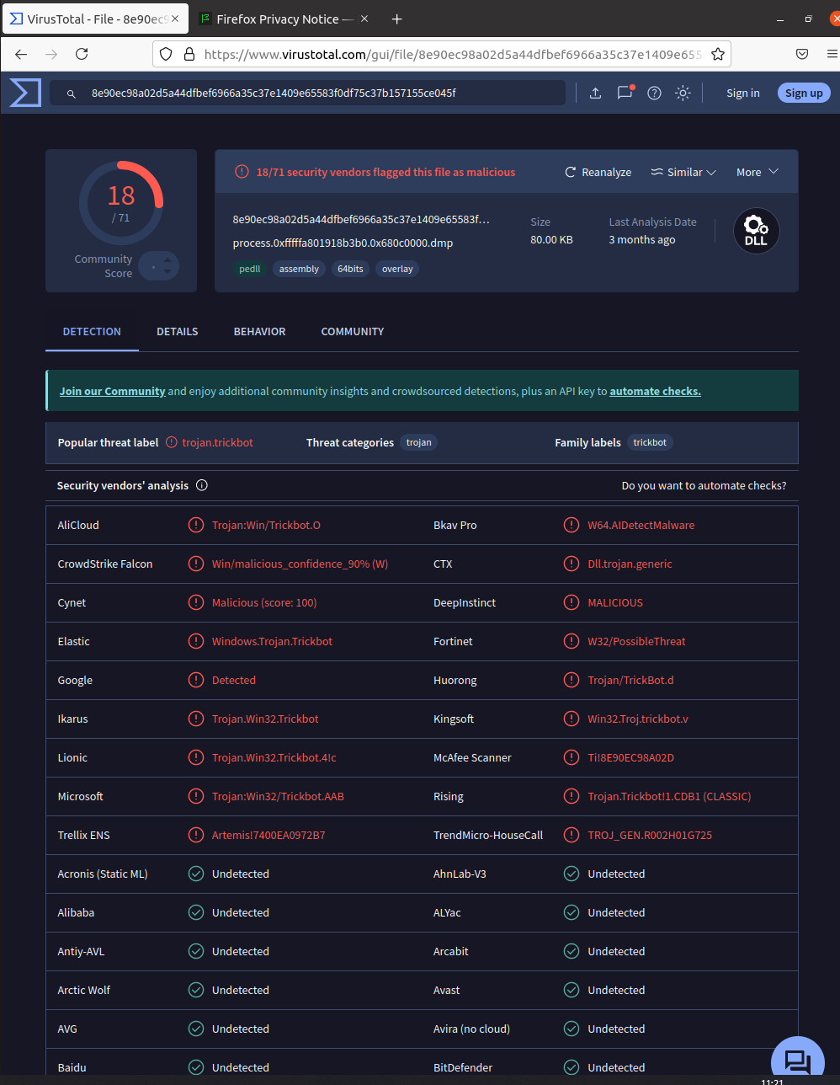Click the Community Score vote stepper
Image resolution: width=840 pixels, height=1085 pixels.
point(159,266)
